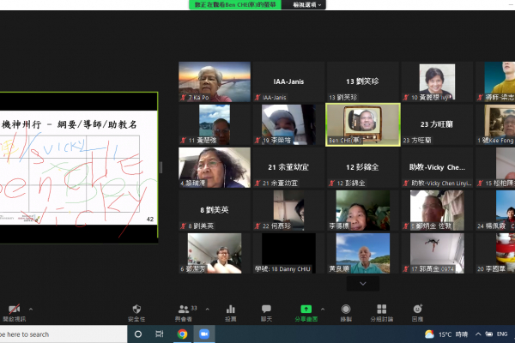515x343 pixels.
Task: Click muted mic icon on 10 黃麗祺 tile
Action: tap(406, 98)
